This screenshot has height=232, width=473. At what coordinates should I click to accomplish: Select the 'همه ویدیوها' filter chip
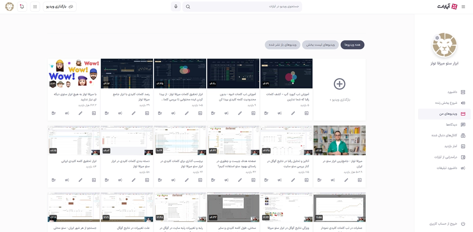(x=352, y=45)
